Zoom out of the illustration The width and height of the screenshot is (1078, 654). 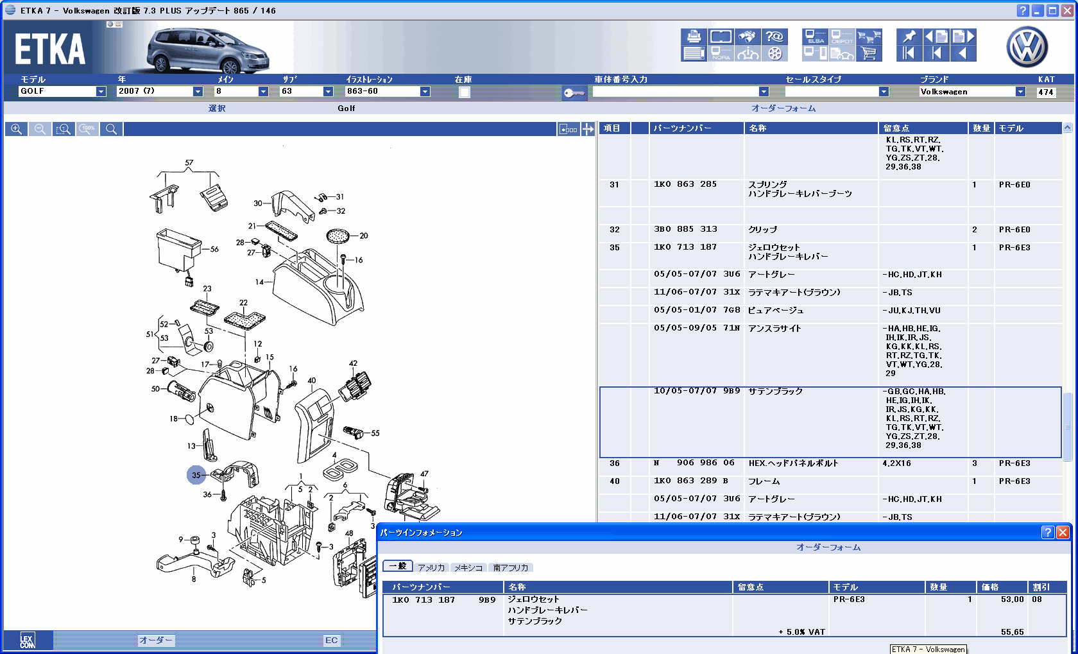coord(40,129)
